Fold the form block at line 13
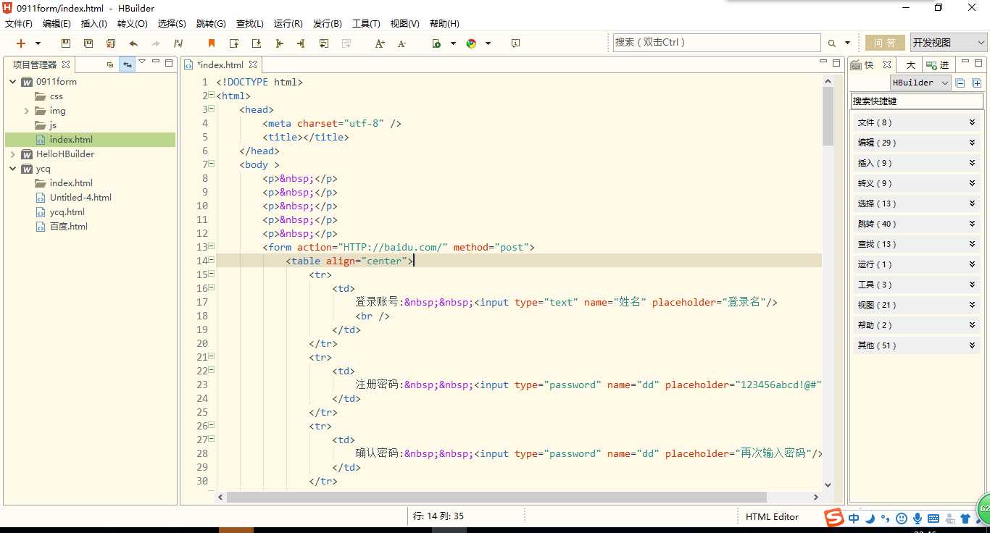Screen dimensions: 990x533 pyautogui.click(x=212, y=247)
